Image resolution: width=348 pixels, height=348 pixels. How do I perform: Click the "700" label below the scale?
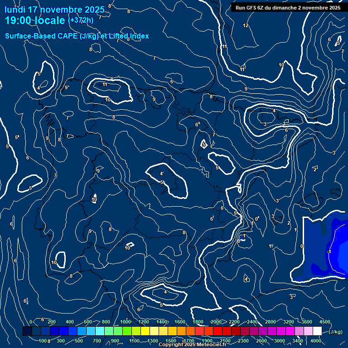point(97,341)
